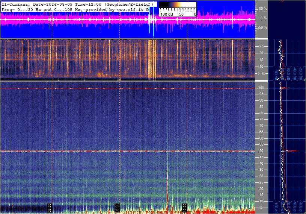Select the 06:00 time marker
Screen dimensions: 306x214
coord(50,208)
